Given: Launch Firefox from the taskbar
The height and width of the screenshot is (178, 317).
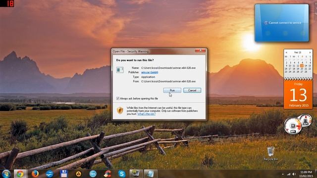Looking at the screenshot, I should click(x=35, y=174).
